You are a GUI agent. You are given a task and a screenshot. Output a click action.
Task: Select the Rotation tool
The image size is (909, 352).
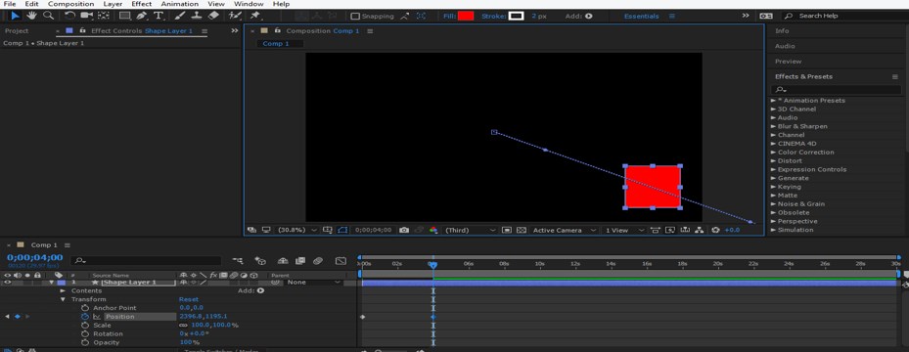69,16
